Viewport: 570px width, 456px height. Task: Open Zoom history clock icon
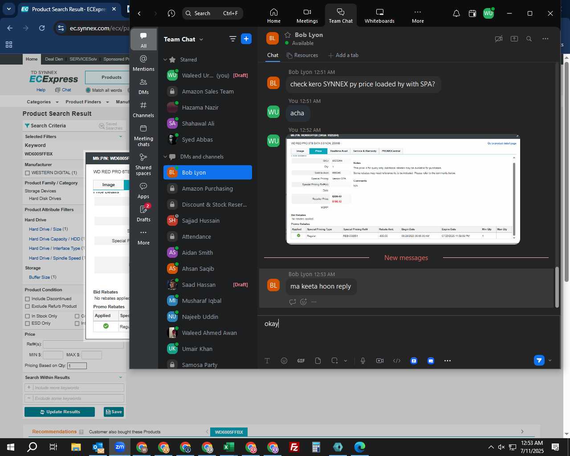pyautogui.click(x=171, y=13)
